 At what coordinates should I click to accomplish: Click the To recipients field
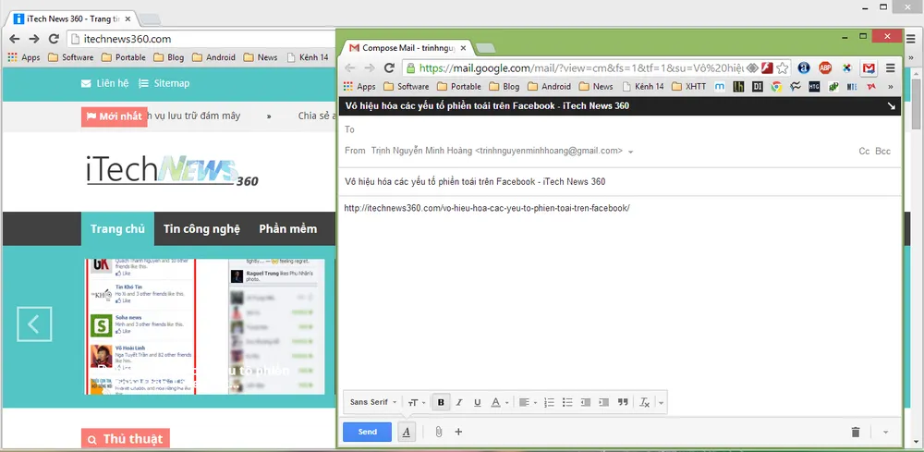point(619,129)
